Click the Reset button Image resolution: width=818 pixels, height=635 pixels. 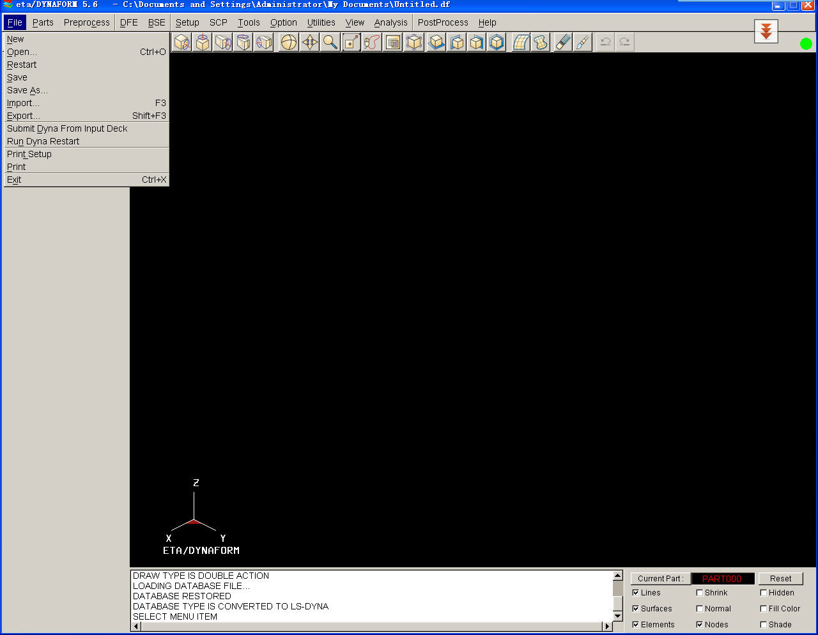pos(780,579)
